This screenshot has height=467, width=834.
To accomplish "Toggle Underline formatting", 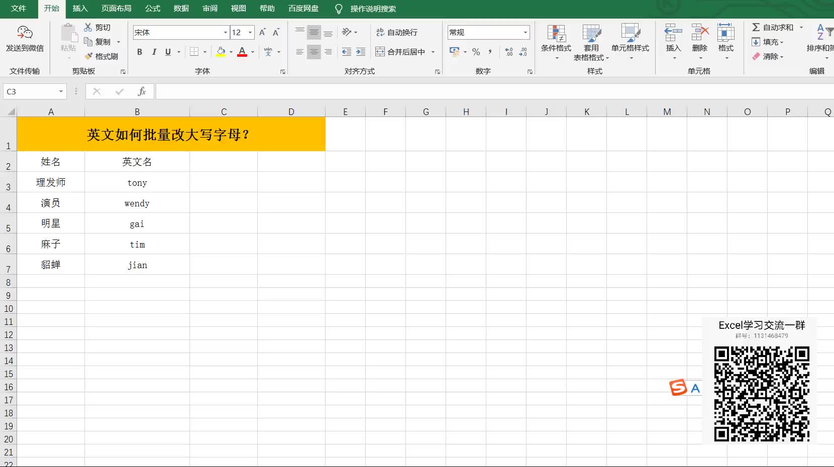I will coord(168,52).
